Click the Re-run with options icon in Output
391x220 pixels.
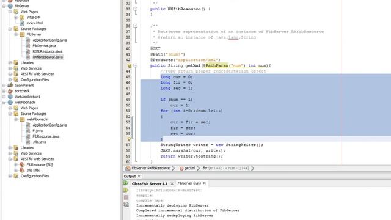[x=126, y=190]
